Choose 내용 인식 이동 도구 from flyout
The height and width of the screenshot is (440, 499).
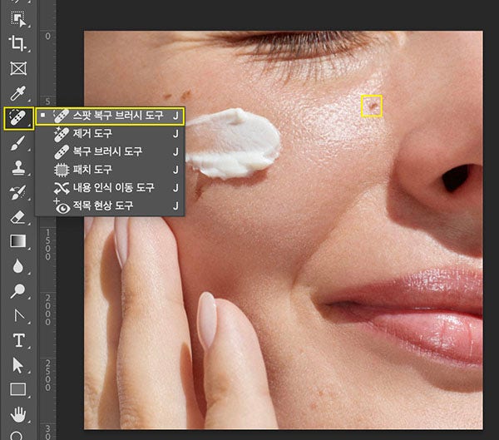110,187
